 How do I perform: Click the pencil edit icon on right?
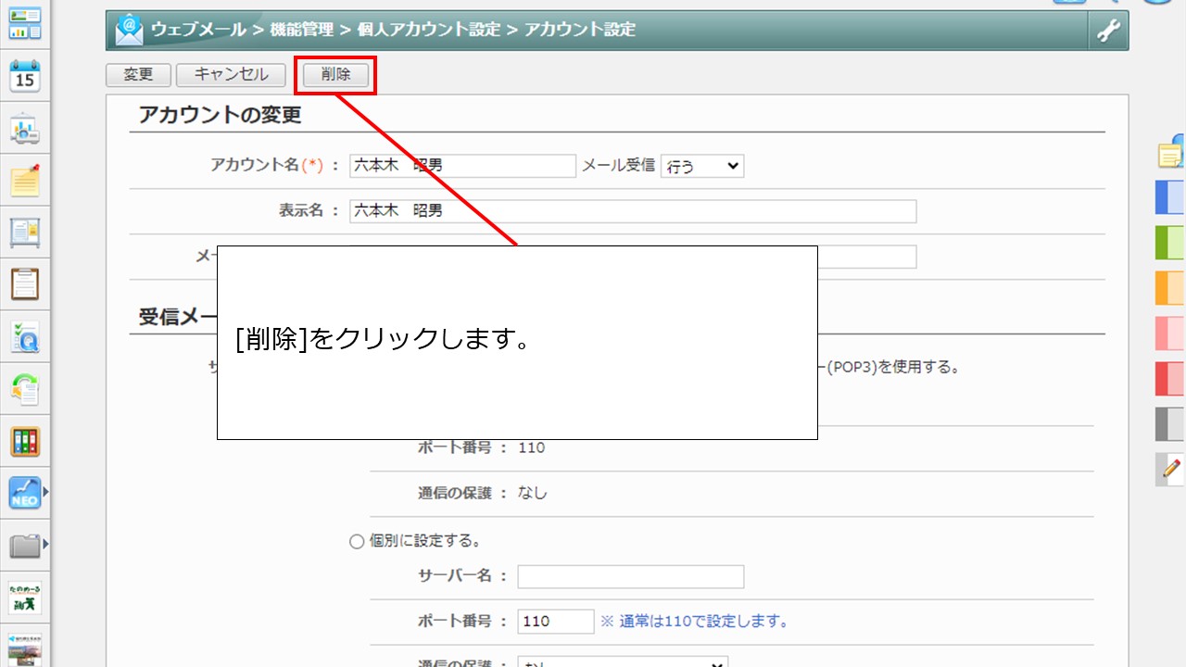tap(1171, 470)
